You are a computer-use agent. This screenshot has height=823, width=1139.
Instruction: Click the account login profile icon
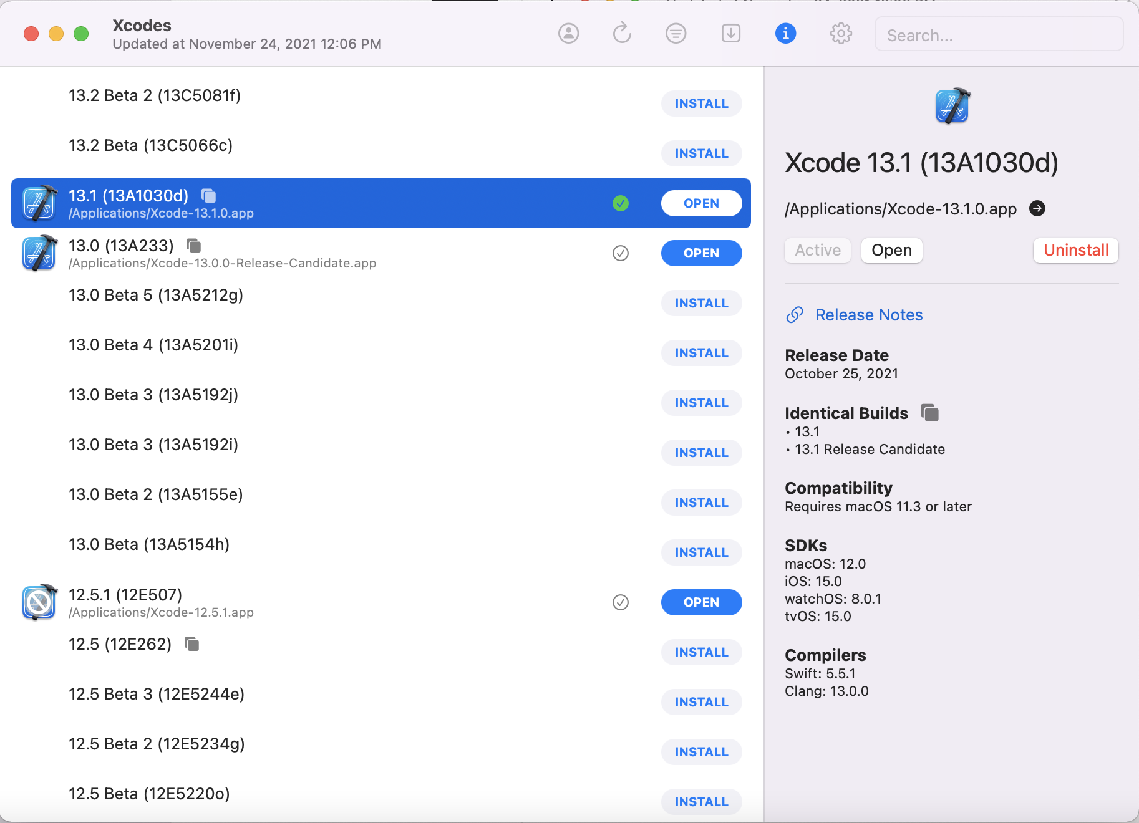pos(568,33)
